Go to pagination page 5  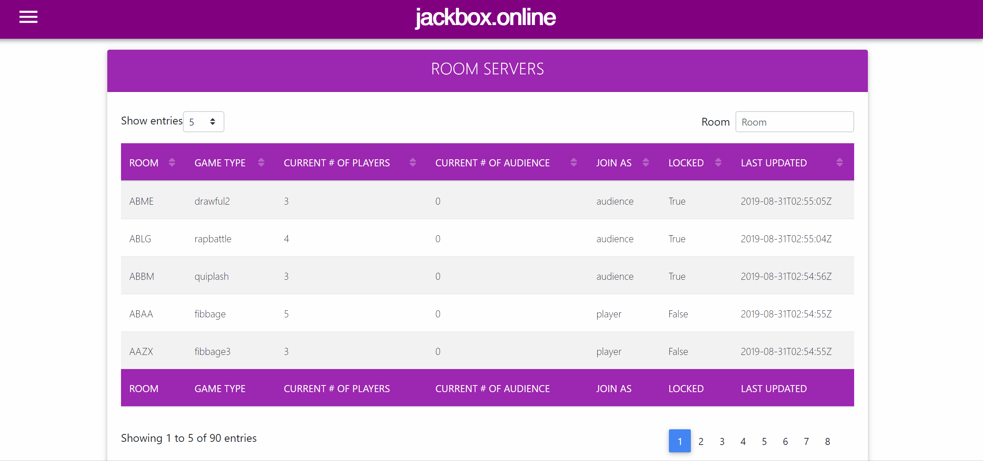click(764, 441)
